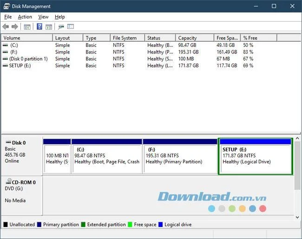Click the blue Logical drive legend swatch
This screenshot has width=302, height=239.
coord(160,225)
